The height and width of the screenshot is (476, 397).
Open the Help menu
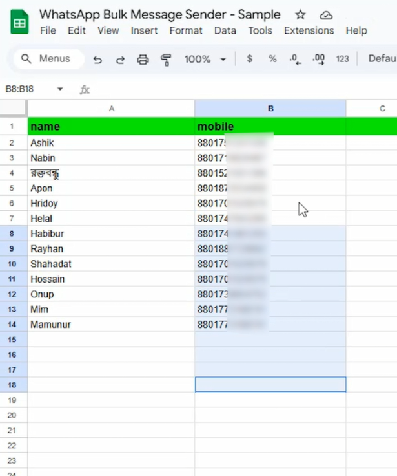(356, 30)
